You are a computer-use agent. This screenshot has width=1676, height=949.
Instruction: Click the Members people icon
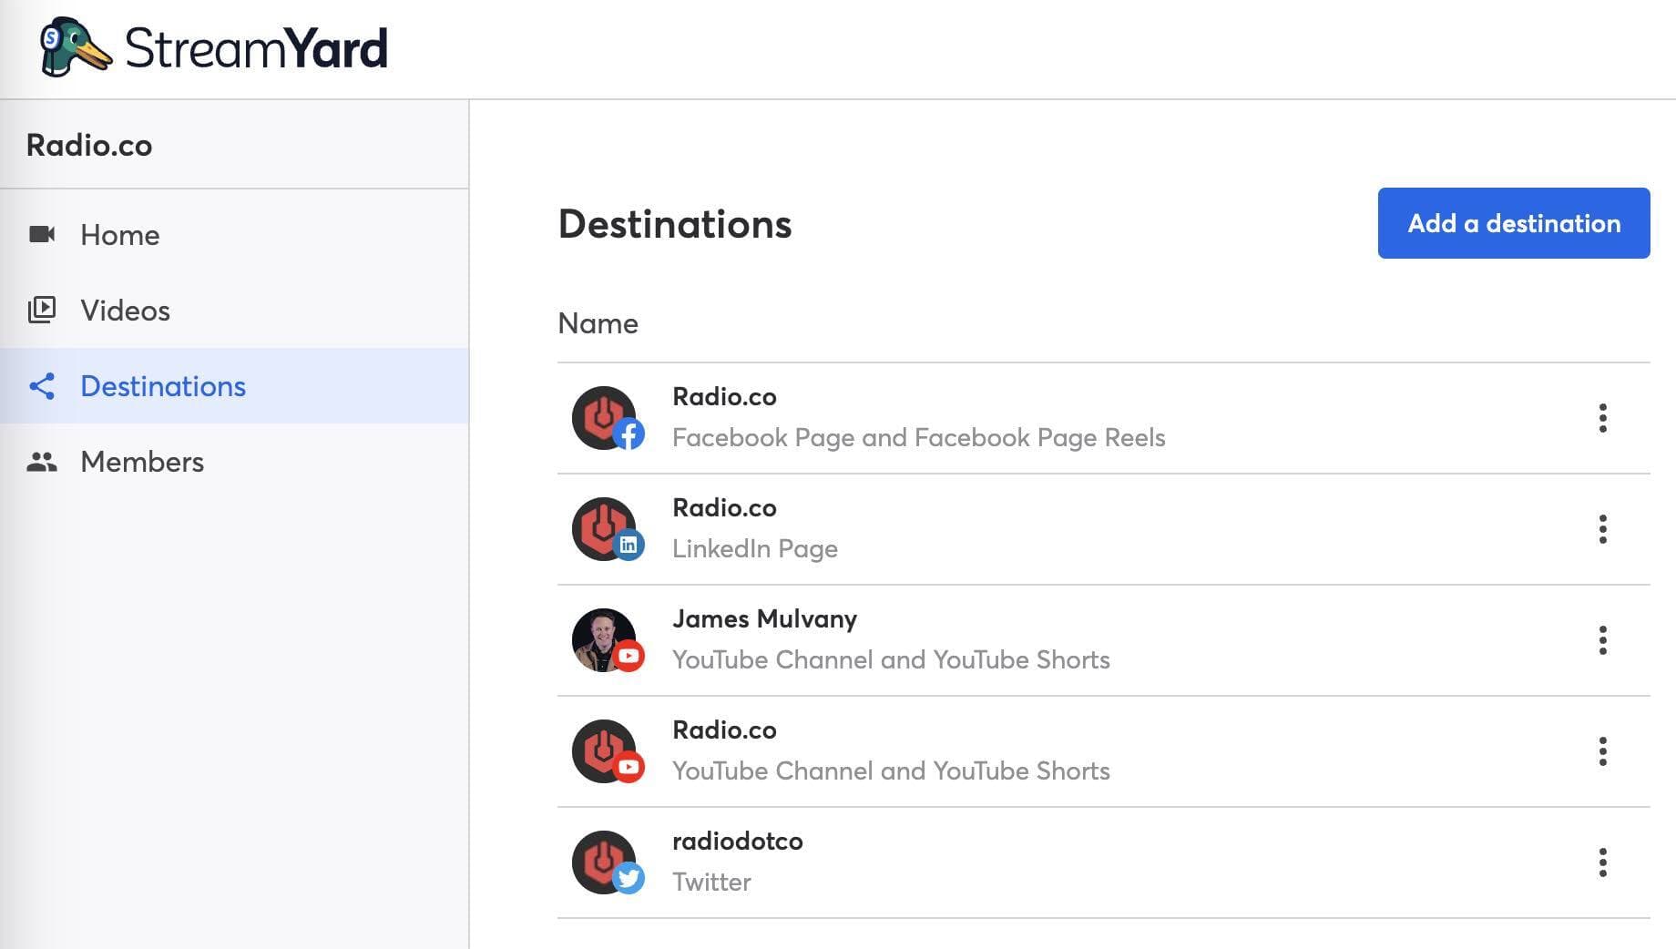click(43, 462)
